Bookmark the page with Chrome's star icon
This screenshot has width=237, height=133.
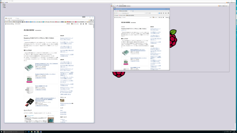(x=89, y=20)
